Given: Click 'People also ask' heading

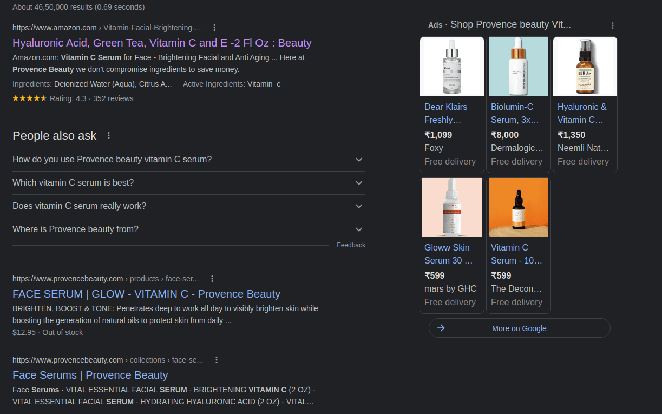Looking at the screenshot, I should coord(55,135).
